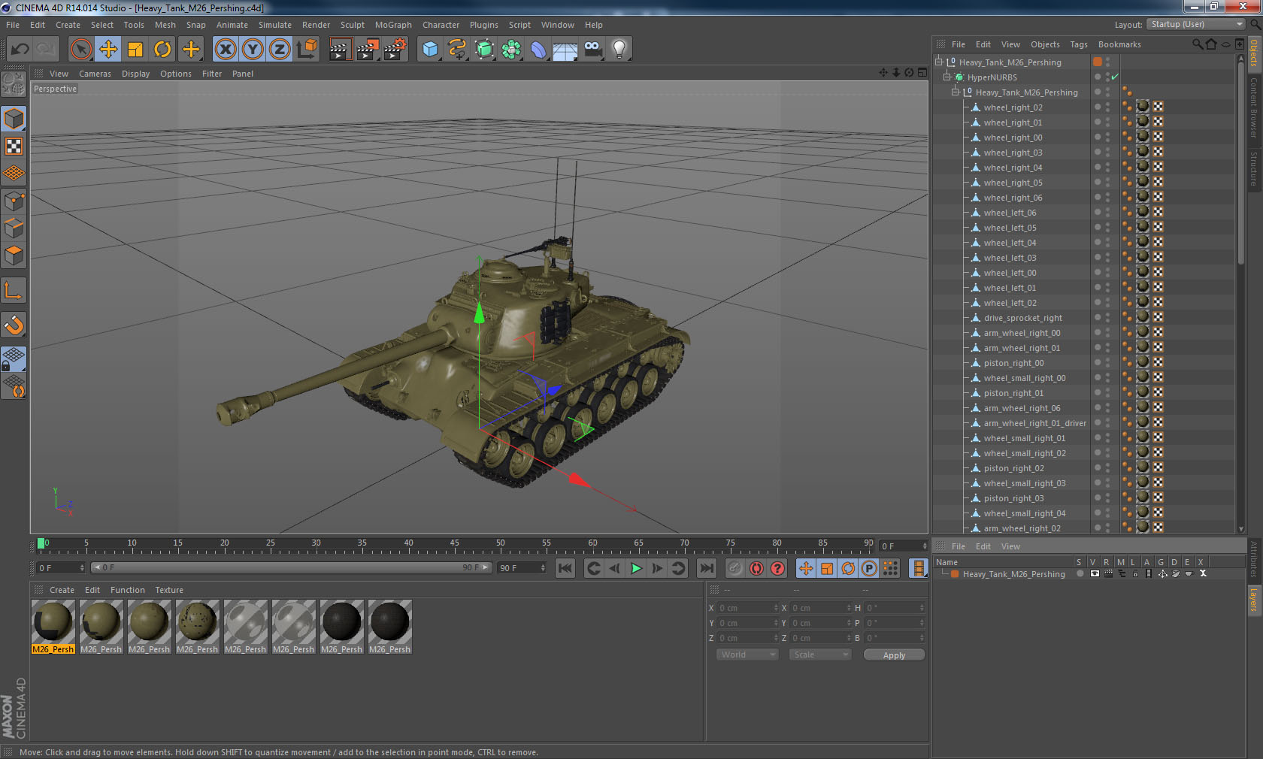Viewport: 1263px width, 759px height.
Task: Play the animation forward
Action: [x=636, y=568]
